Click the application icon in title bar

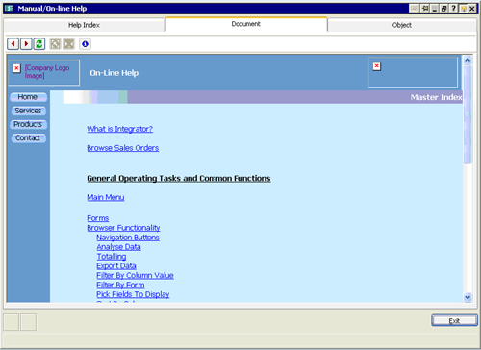[9, 9]
